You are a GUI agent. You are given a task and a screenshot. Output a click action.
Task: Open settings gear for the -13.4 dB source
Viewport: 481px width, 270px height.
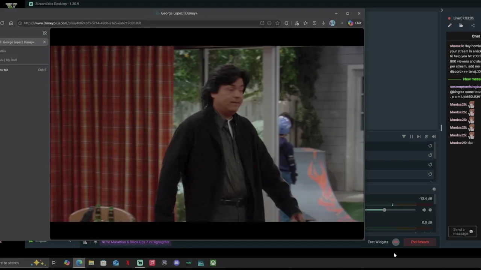[430, 210]
